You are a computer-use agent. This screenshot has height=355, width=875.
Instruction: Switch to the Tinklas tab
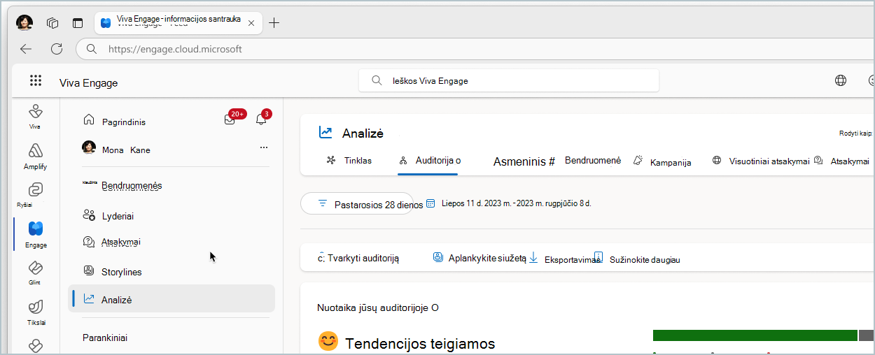[x=350, y=160]
